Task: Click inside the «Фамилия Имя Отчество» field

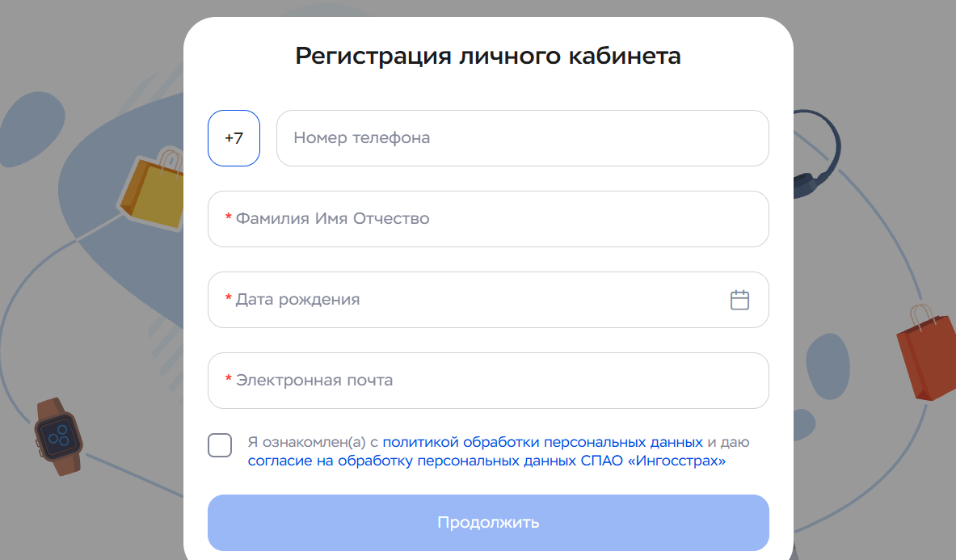Action: pos(488,218)
